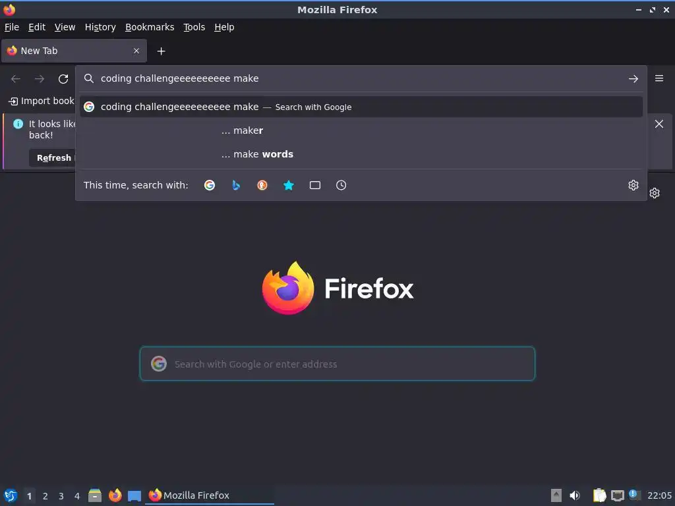Image resolution: width=675 pixels, height=506 pixels.
Task: Open the volume control tray icon
Action: pyautogui.click(x=575, y=495)
